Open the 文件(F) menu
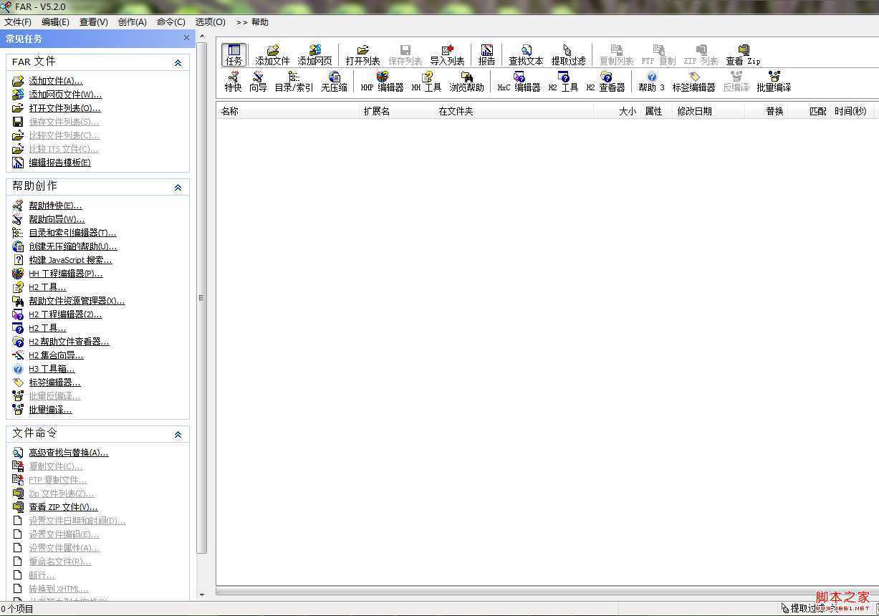The image size is (879, 616). (x=18, y=22)
